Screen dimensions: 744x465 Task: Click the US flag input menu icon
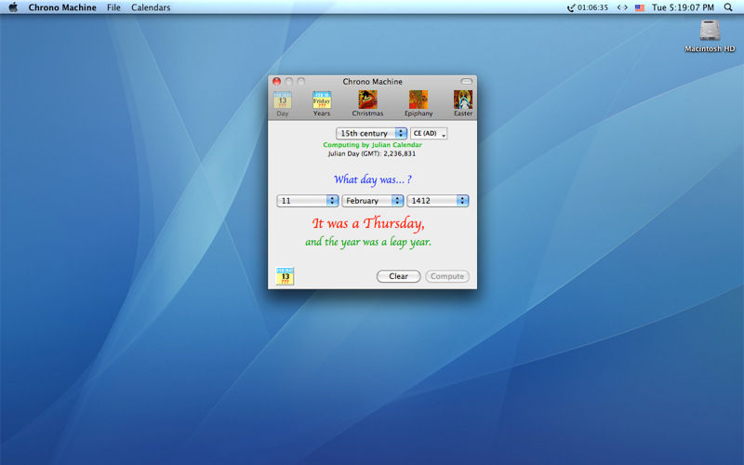pos(640,7)
